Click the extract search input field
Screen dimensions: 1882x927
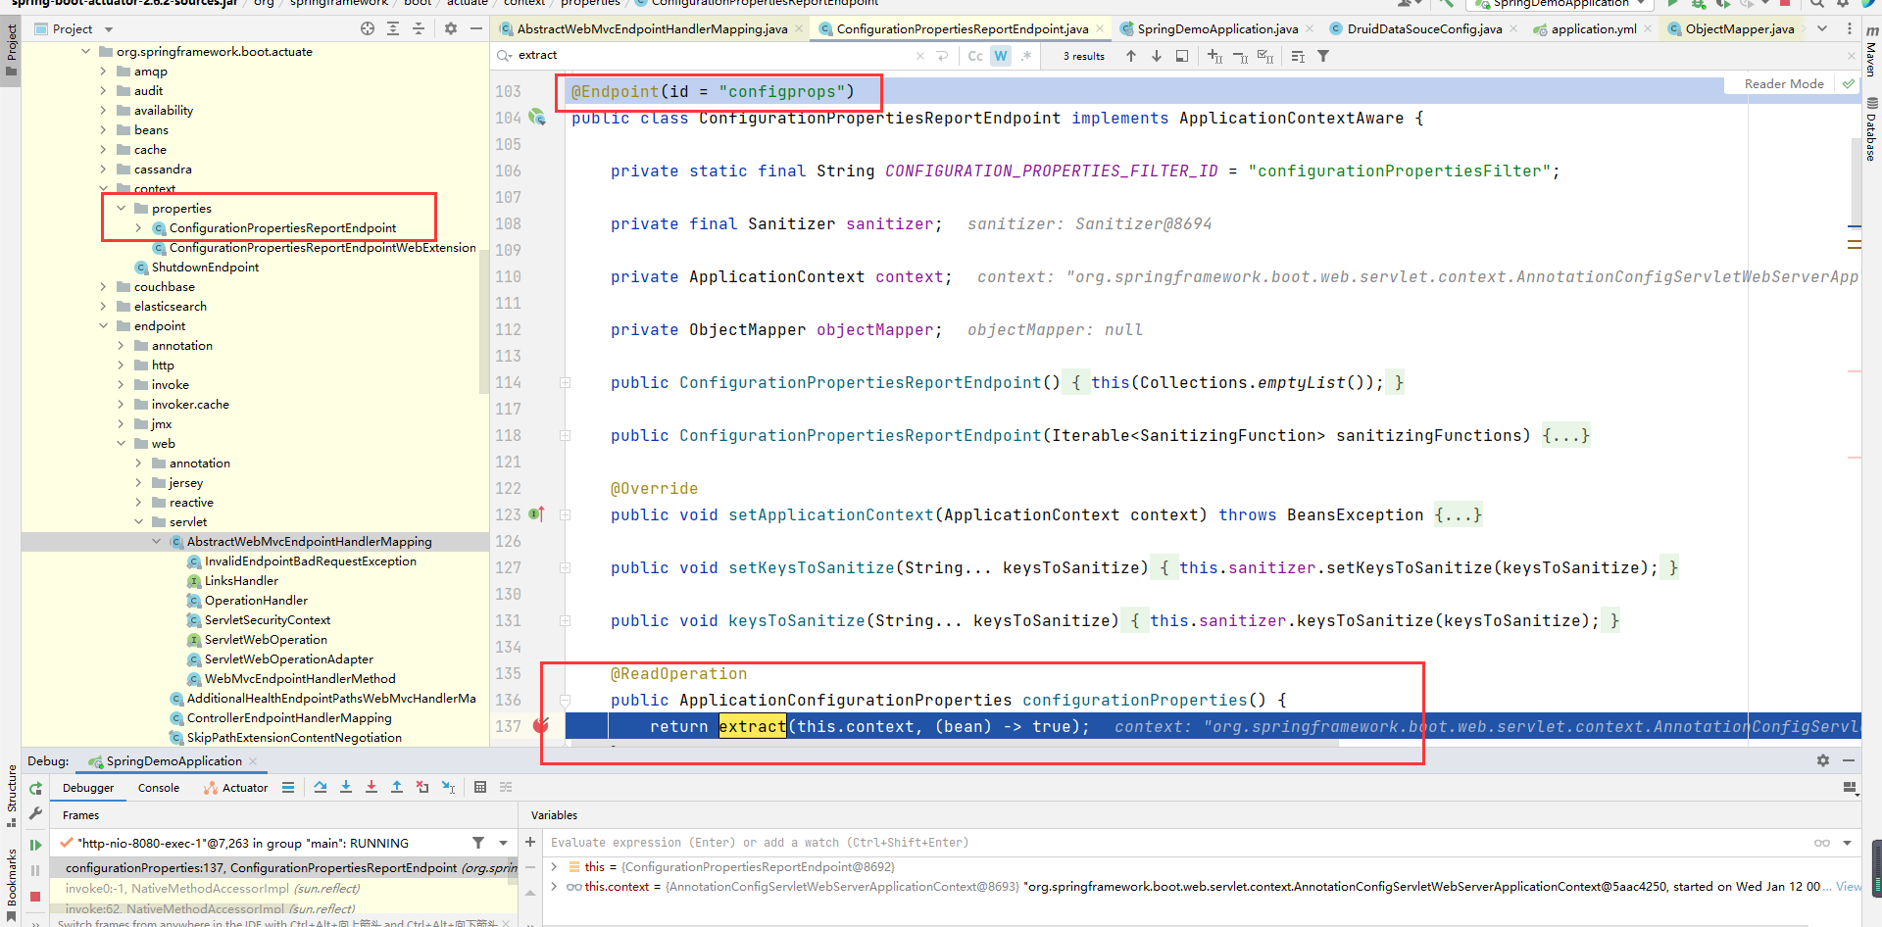click(x=716, y=56)
